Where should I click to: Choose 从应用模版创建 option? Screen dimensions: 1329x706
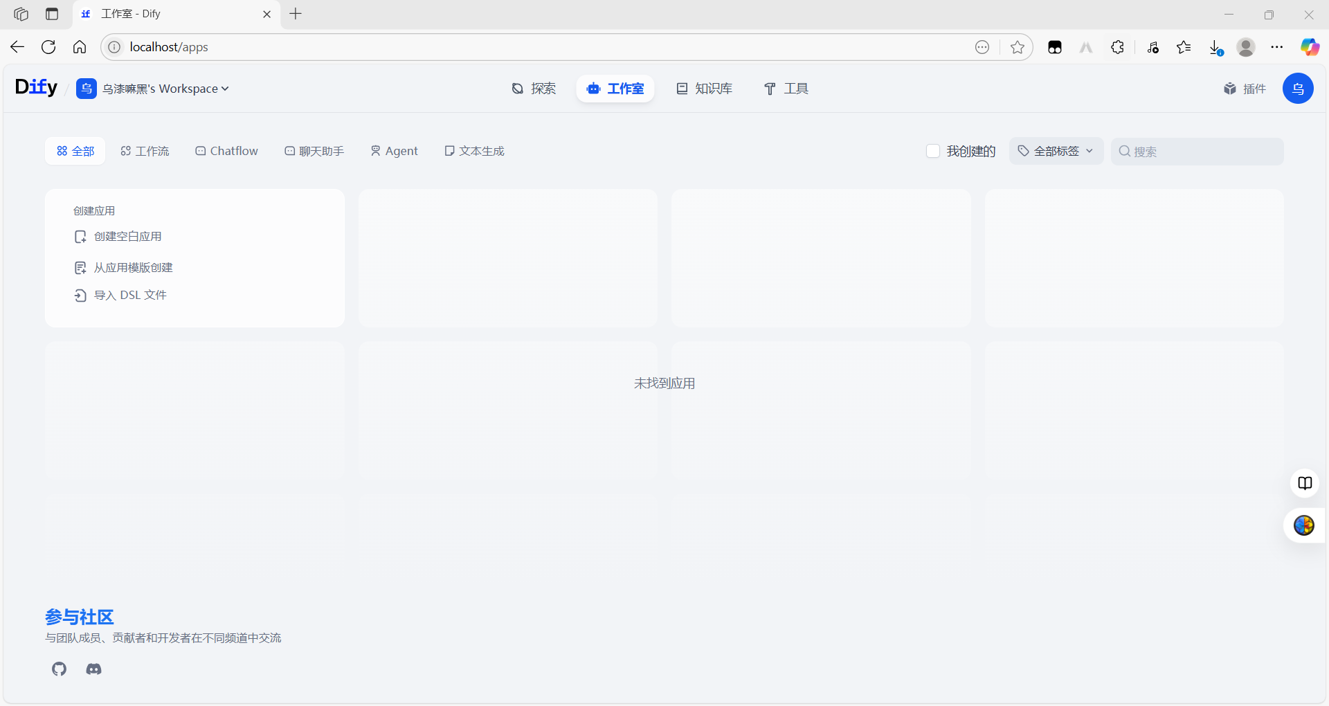coord(133,268)
